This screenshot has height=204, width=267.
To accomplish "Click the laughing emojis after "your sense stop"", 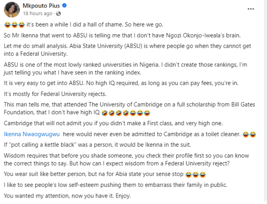I will click(x=196, y=175).
